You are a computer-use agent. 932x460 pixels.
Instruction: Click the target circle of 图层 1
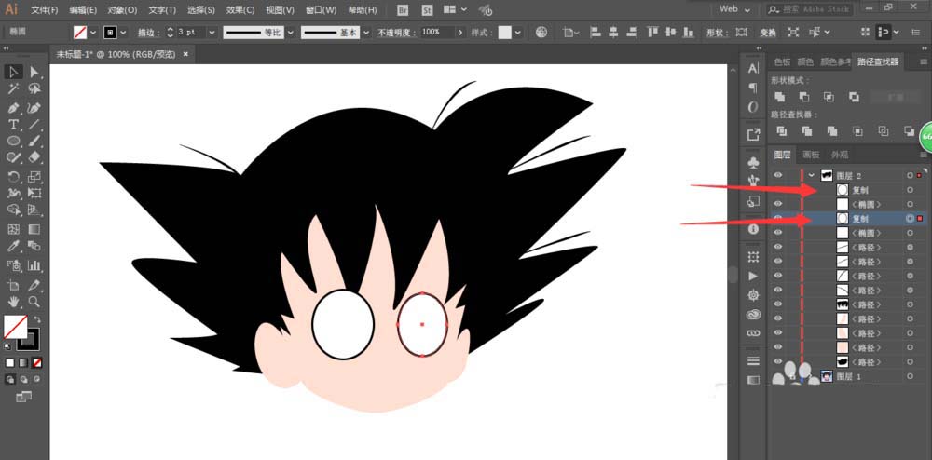[x=910, y=376]
